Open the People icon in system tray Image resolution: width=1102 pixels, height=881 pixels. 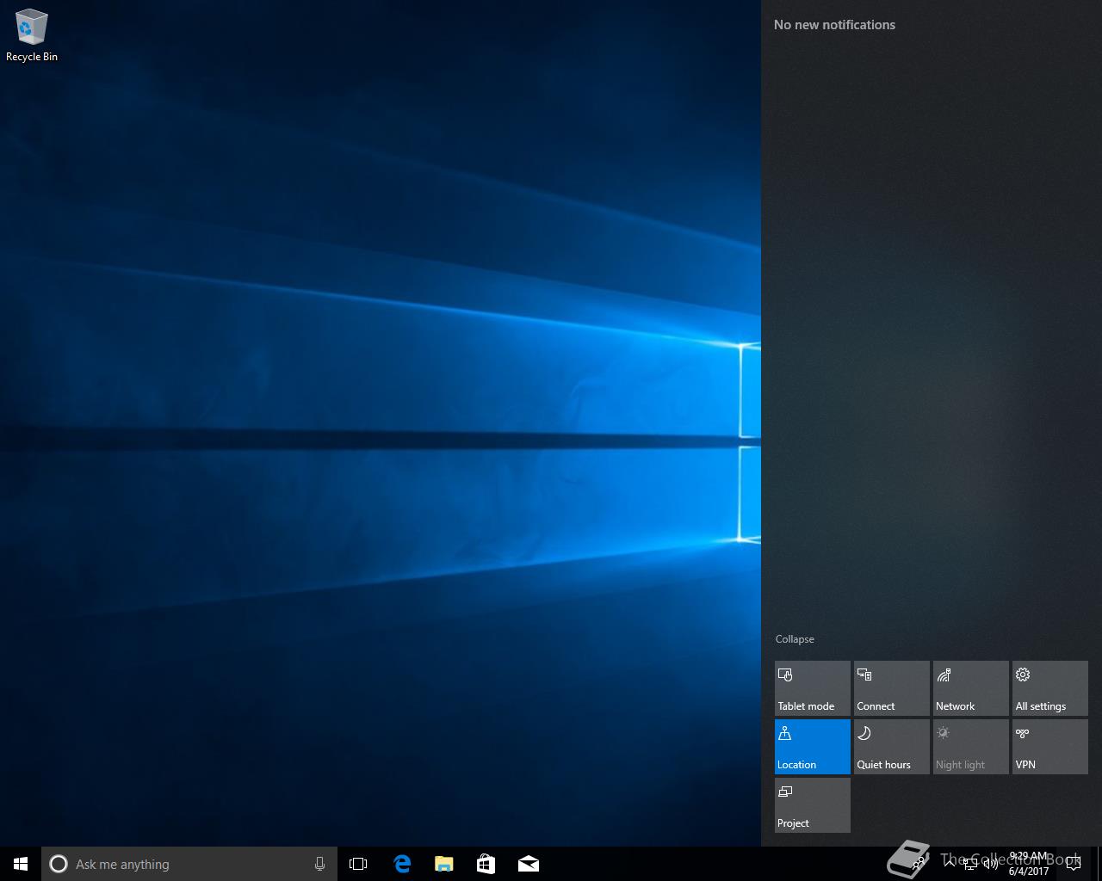click(919, 864)
